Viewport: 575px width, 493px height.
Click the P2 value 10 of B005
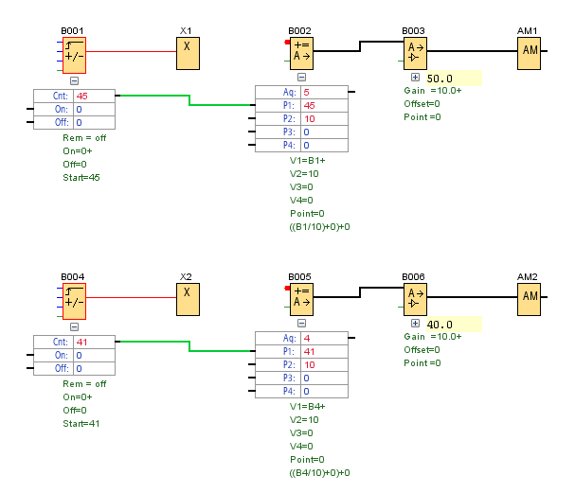tap(324, 365)
